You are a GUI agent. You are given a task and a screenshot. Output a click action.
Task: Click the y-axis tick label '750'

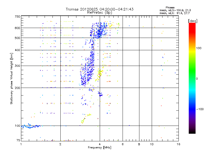(x=17, y=16)
